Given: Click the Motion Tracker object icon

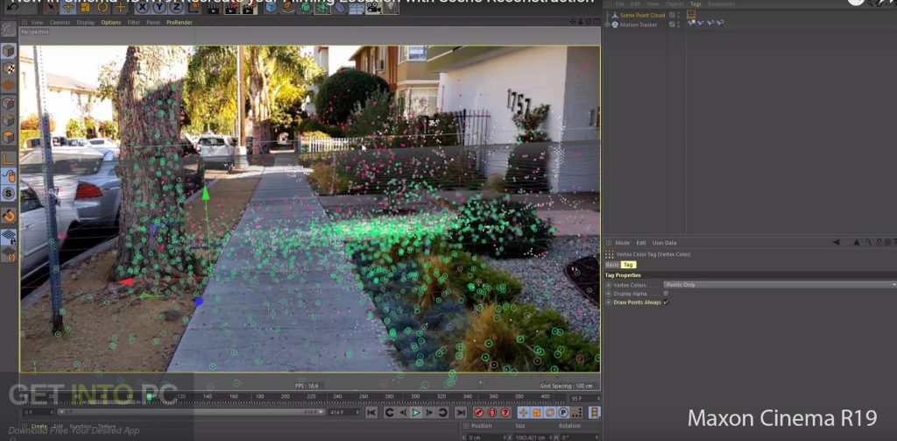Looking at the screenshot, I should tap(615, 25).
